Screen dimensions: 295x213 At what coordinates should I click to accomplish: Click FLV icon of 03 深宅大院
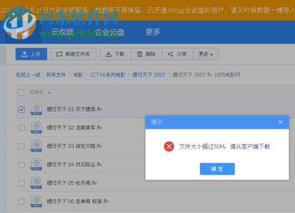36,146
